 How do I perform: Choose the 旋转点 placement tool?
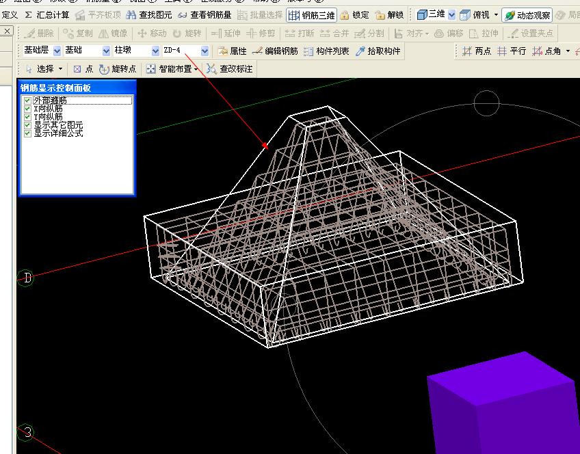point(118,69)
